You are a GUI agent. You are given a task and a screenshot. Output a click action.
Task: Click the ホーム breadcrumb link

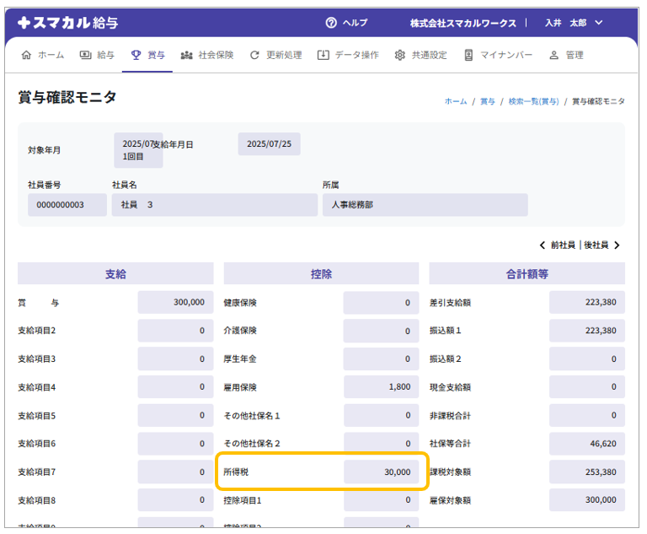coord(455,101)
